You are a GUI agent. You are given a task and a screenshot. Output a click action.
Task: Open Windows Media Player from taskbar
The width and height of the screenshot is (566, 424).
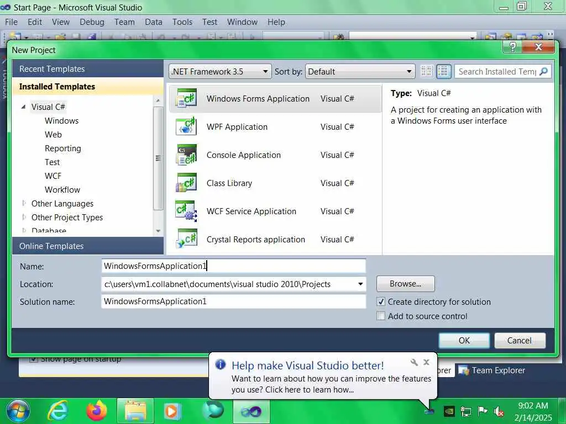172,411
